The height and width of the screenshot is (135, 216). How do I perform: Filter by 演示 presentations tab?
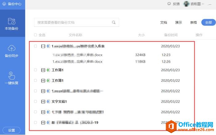pyautogui.click(x=178, y=22)
